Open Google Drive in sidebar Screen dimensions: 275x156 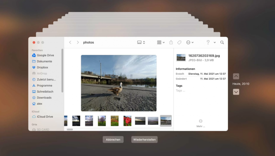[x=45, y=55]
